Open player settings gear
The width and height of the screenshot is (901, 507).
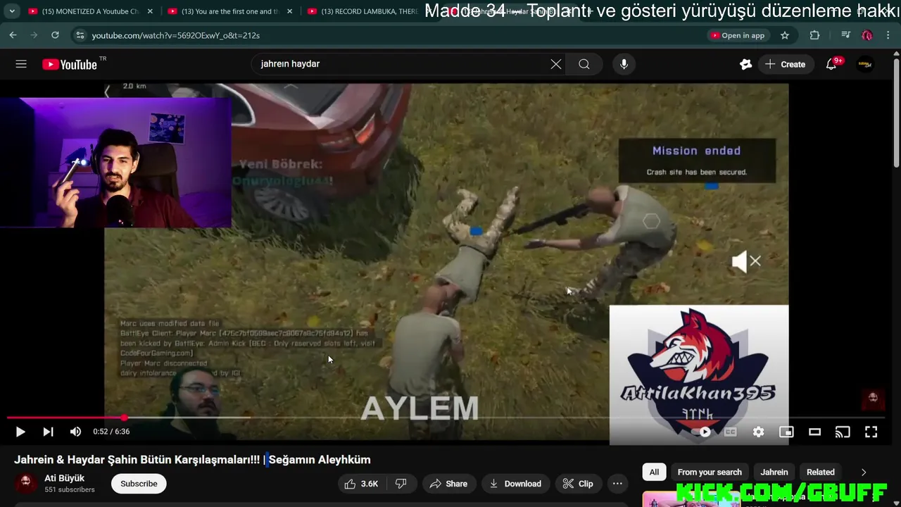pyautogui.click(x=758, y=432)
